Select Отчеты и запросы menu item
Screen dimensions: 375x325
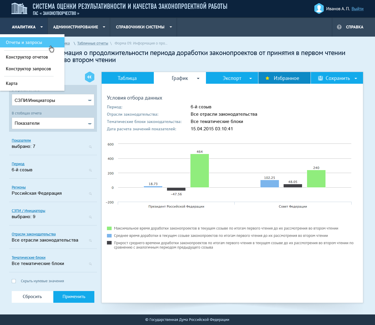click(x=32, y=42)
